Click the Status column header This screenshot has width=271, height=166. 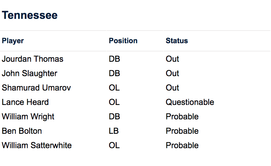coord(177,41)
